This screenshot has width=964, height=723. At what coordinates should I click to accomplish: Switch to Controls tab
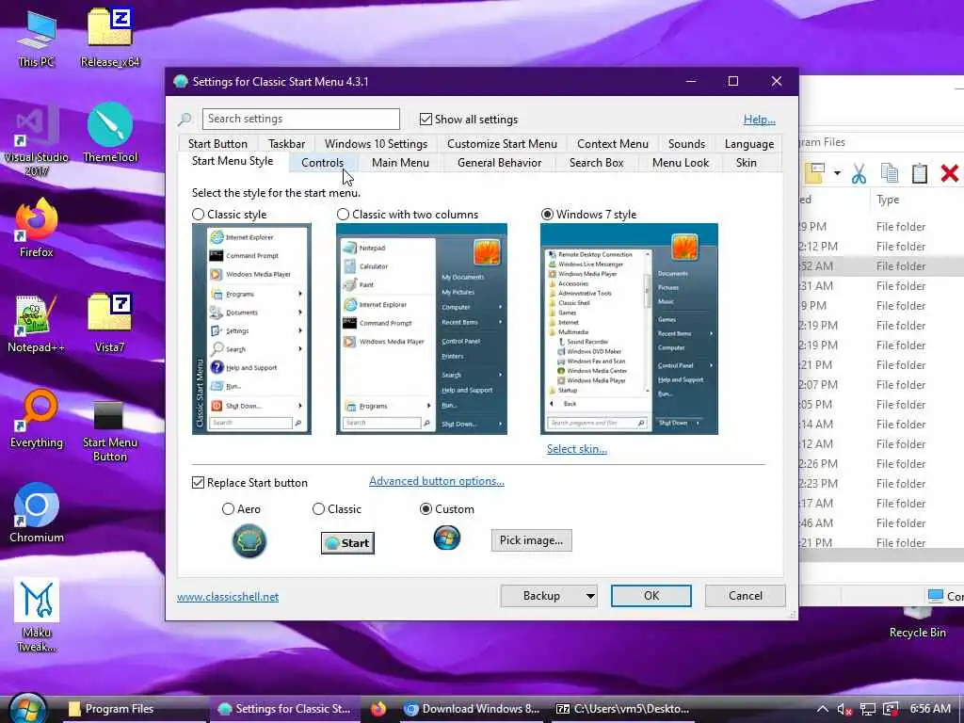click(x=322, y=163)
